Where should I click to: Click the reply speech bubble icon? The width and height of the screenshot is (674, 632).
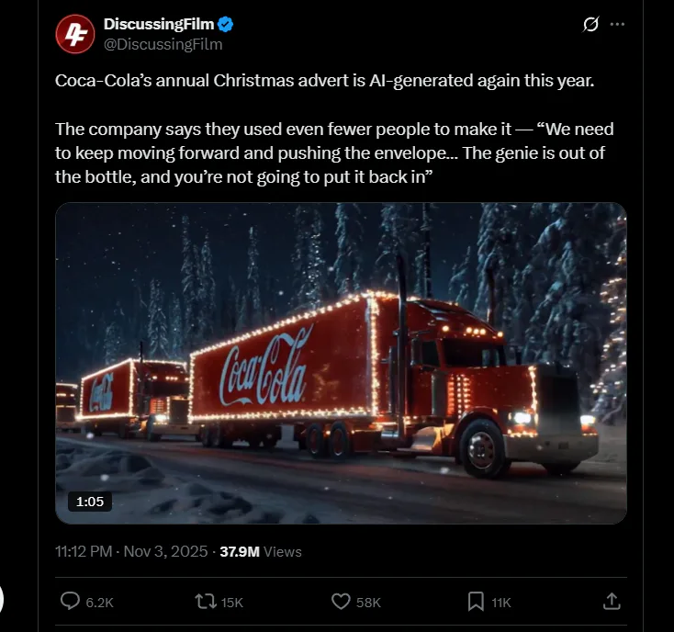click(x=70, y=602)
